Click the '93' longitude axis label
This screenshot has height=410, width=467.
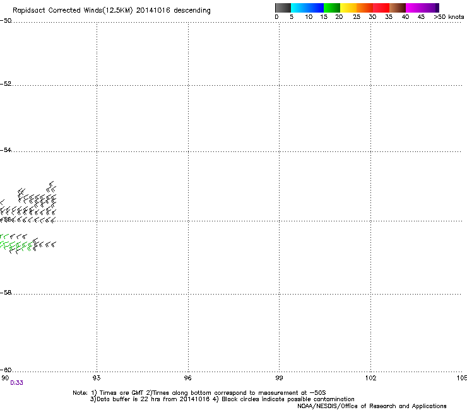click(97, 378)
